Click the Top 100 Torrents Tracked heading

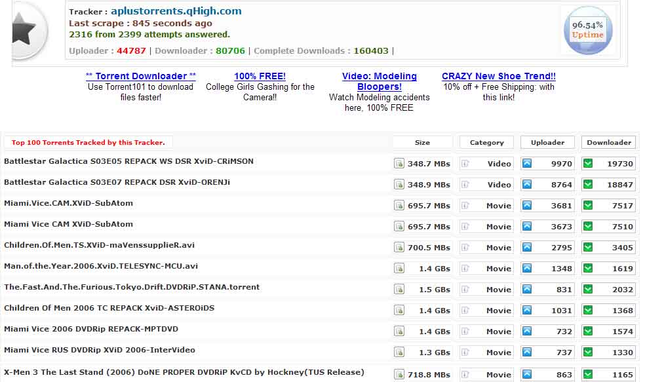click(88, 142)
